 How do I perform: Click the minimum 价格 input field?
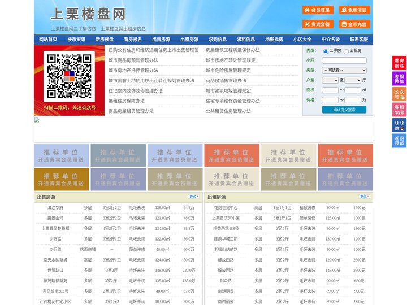pyautogui.click(x=330, y=100)
